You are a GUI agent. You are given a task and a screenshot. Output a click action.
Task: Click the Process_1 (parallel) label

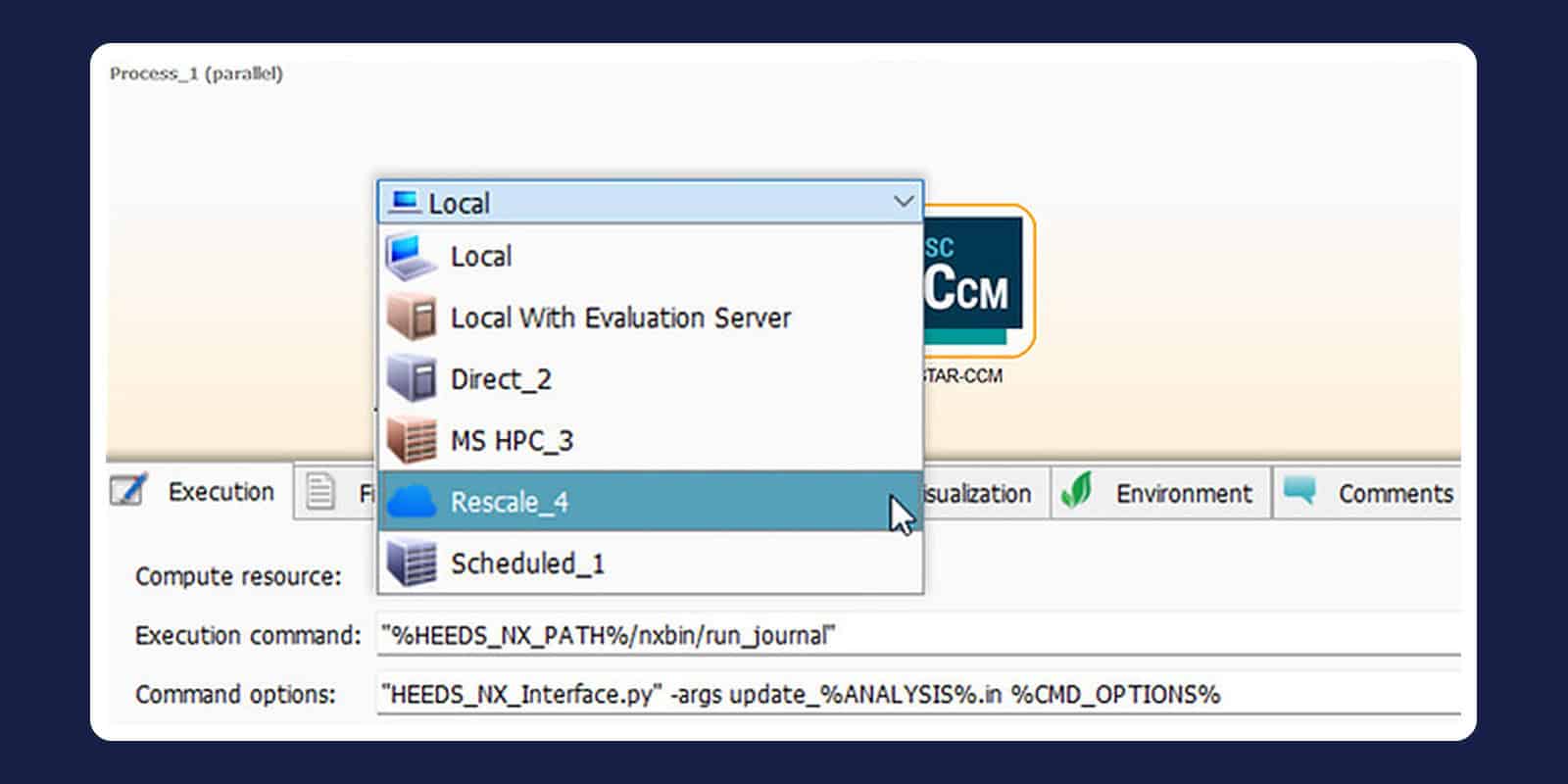click(x=196, y=73)
